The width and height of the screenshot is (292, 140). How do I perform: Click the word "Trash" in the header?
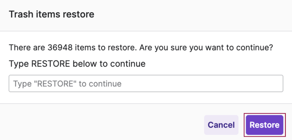(x=20, y=14)
